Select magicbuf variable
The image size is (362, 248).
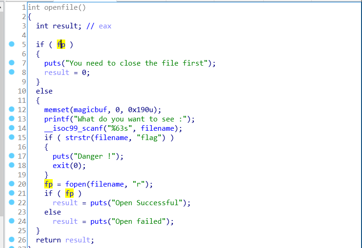(90, 110)
